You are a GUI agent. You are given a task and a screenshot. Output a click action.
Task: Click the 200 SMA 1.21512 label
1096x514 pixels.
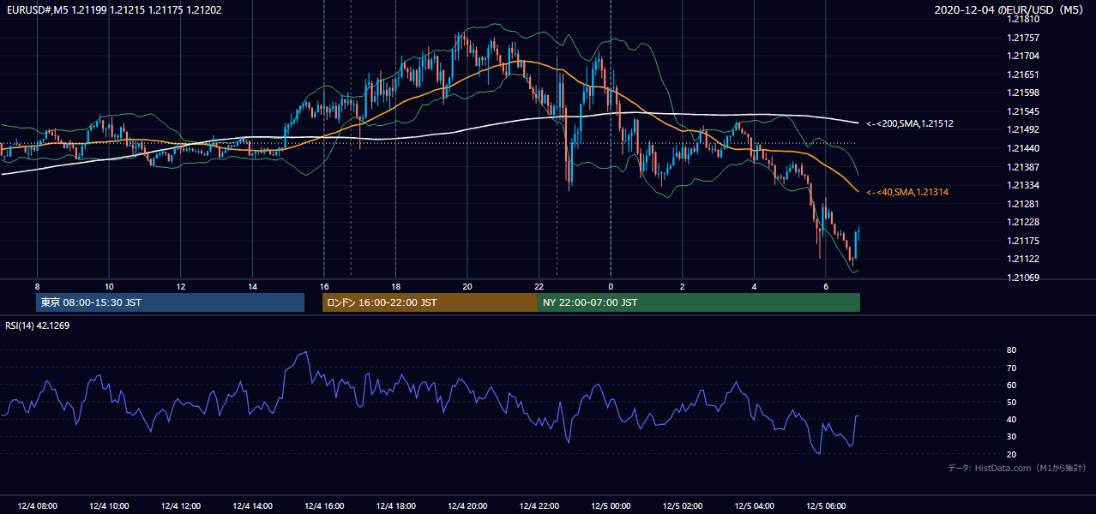click(909, 123)
